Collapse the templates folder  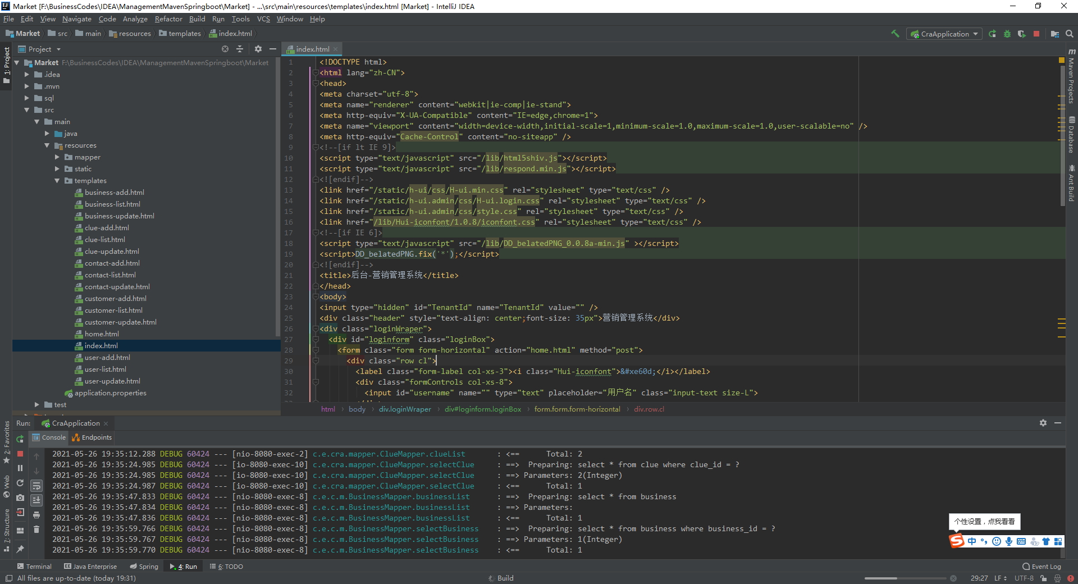point(57,180)
